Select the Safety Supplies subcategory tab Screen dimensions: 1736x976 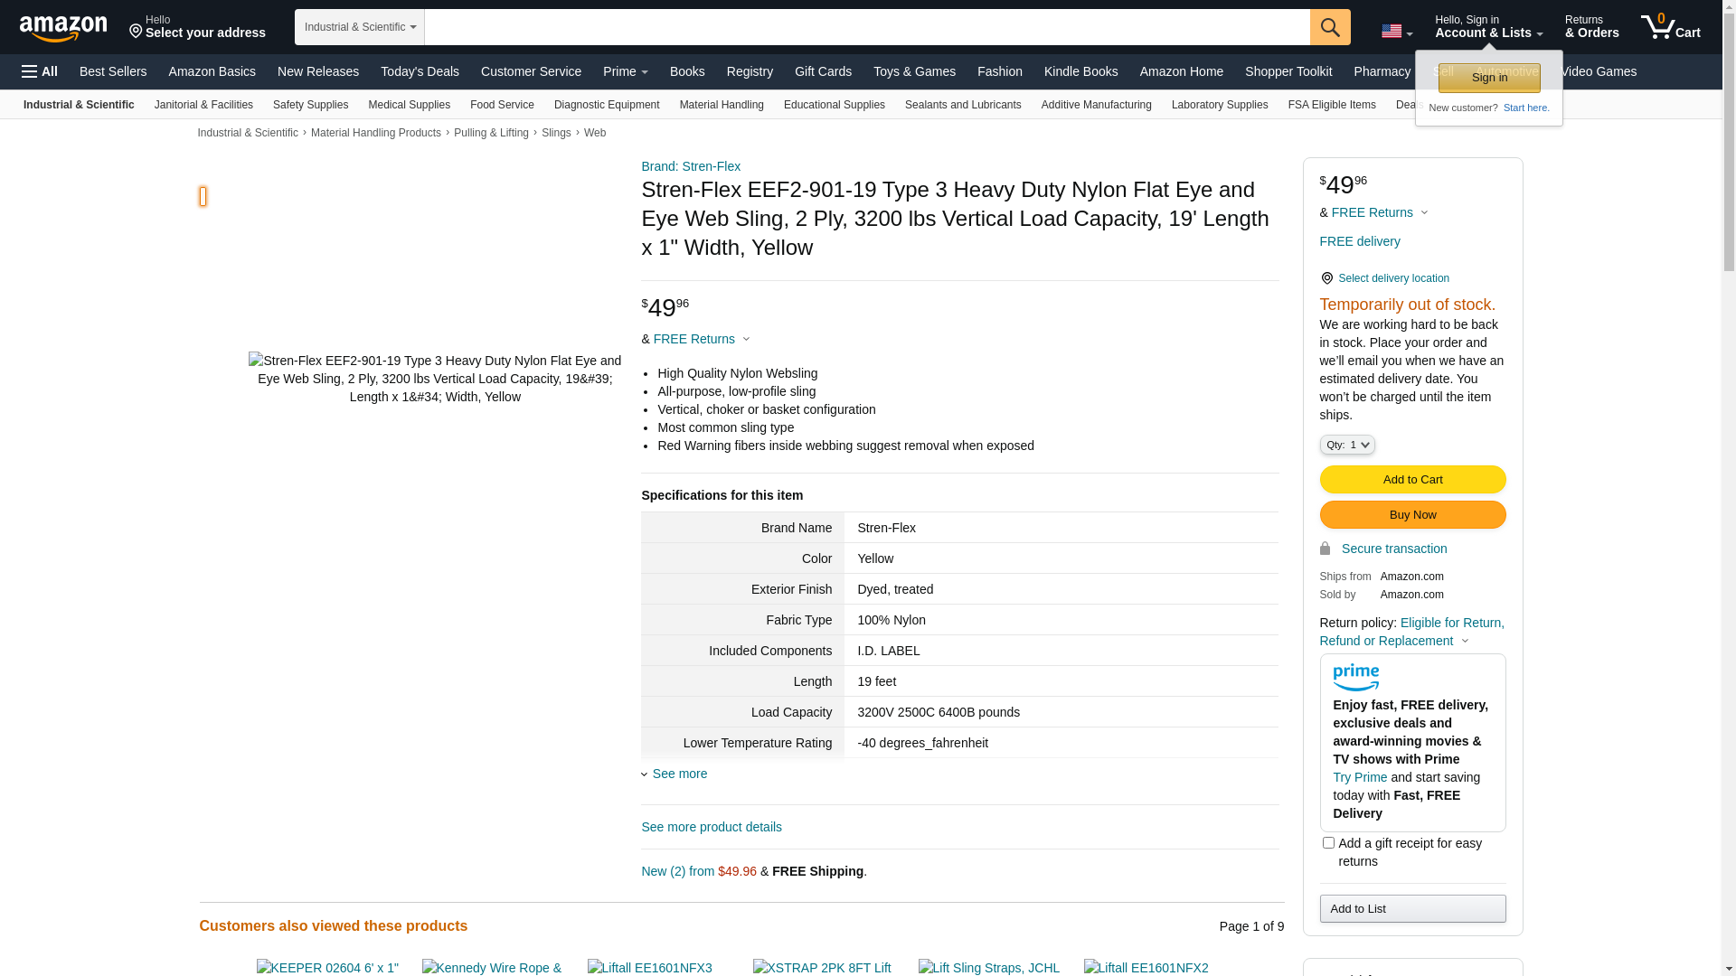pyautogui.click(x=310, y=105)
